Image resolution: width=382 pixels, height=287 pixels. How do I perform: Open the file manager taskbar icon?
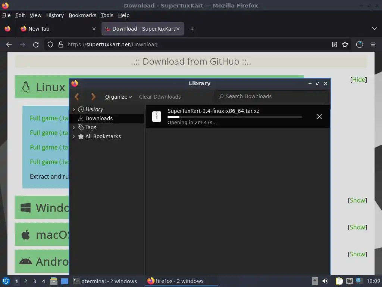click(x=54, y=281)
